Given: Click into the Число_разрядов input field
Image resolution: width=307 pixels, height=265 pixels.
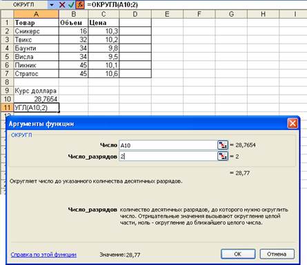Looking at the screenshot, I should tap(168, 156).
